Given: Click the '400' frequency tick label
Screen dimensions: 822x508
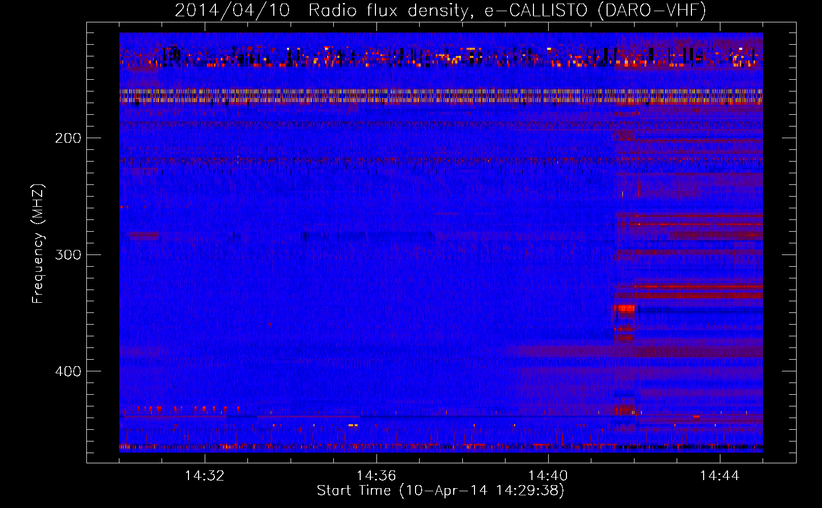Looking at the screenshot, I should click(x=68, y=371).
